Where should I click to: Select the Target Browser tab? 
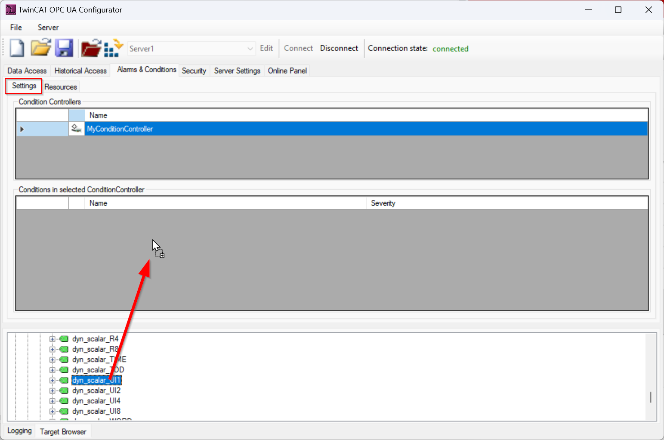coord(63,431)
